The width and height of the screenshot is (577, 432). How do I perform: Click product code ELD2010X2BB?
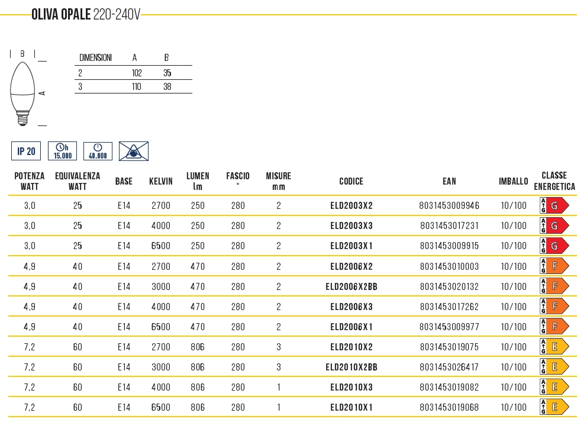pos(351,367)
